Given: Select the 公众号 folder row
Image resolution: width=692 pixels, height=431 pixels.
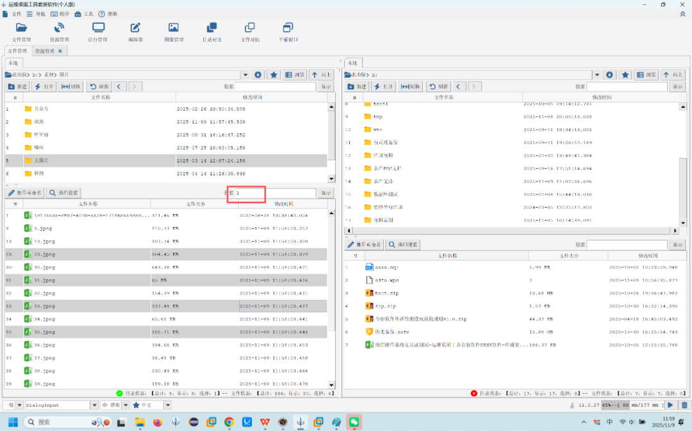Looking at the screenshot, I should point(166,109).
